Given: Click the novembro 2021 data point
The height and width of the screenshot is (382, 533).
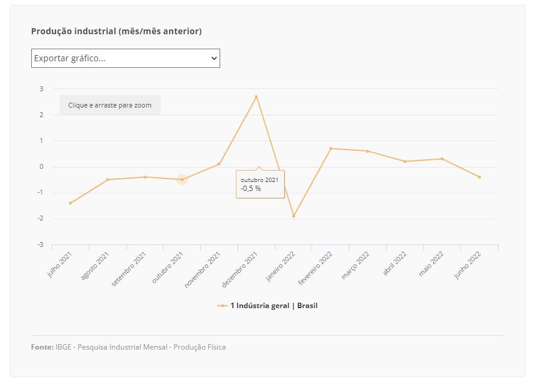Looking at the screenshot, I should click(x=219, y=164).
